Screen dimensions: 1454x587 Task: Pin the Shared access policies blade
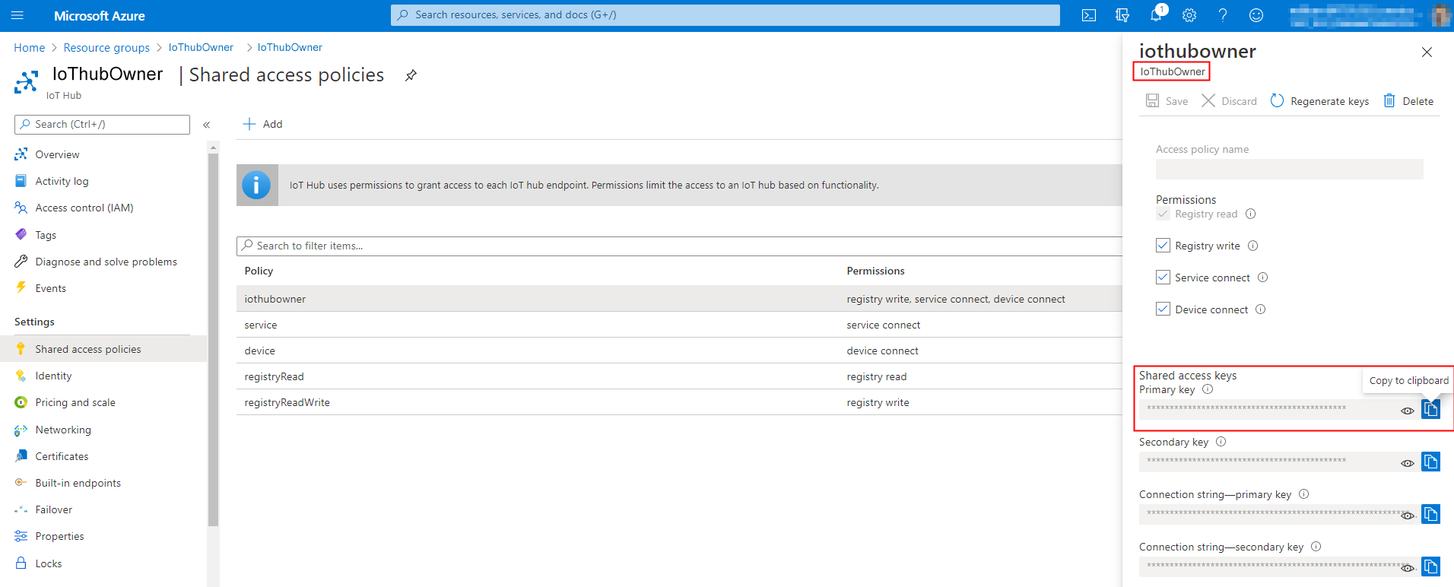point(411,75)
